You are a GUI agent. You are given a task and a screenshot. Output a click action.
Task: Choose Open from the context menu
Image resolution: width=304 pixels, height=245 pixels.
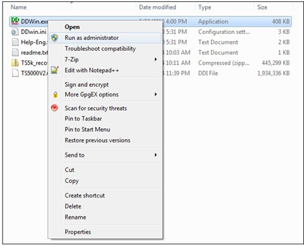point(105,27)
